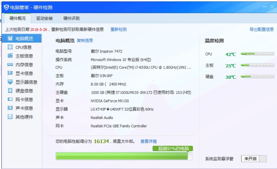Open CPU信息 via its chip icon

tap(10, 47)
